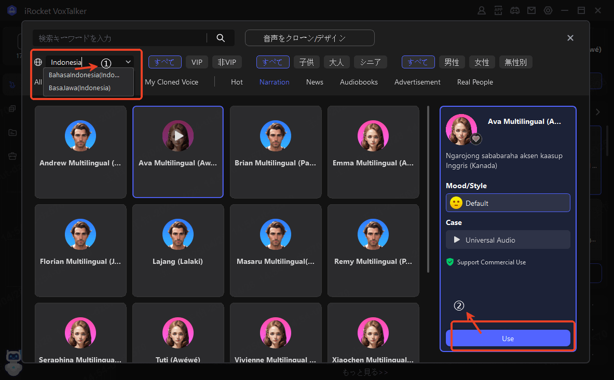614x380 pixels.
Task: Close the voice selection dialog
Action: pyautogui.click(x=570, y=38)
